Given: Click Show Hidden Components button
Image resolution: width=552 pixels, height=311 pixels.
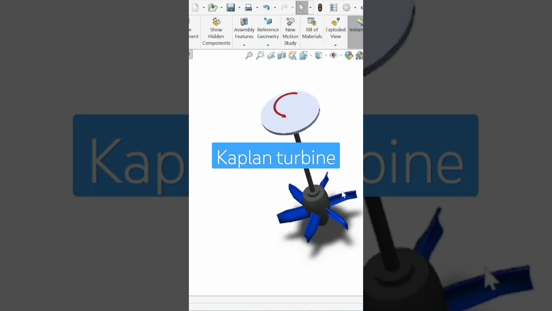Looking at the screenshot, I should (216, 32).
